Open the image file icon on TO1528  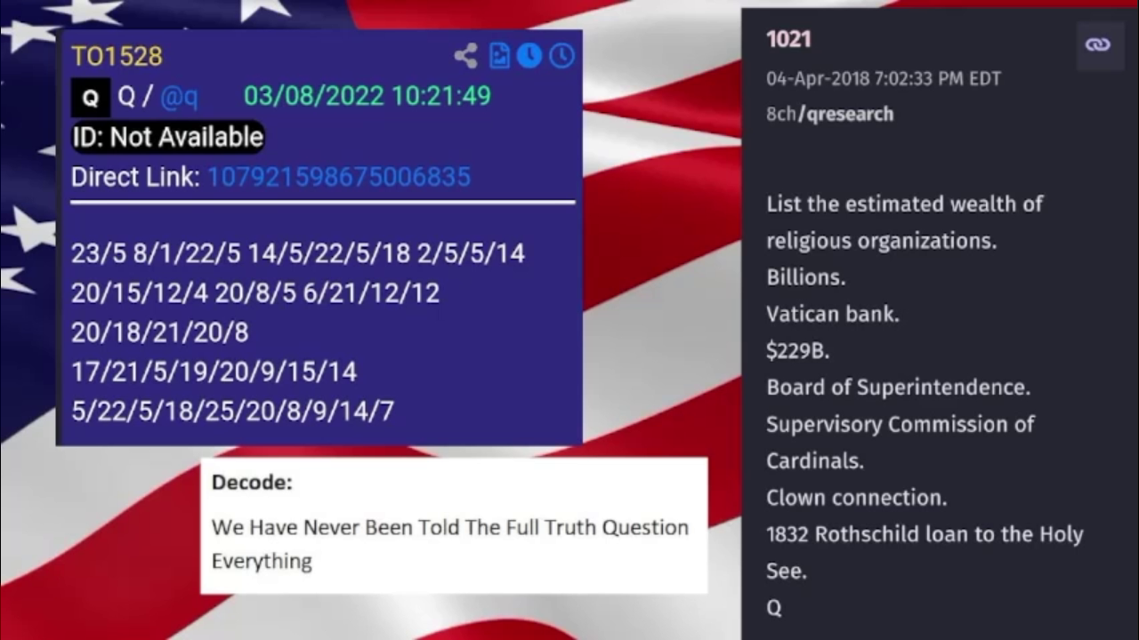click(x=499, y=56)
